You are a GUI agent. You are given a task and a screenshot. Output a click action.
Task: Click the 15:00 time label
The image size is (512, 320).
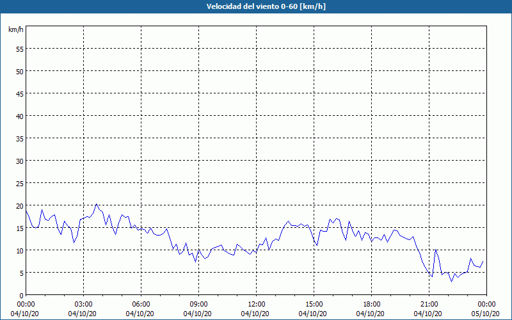click(314, 304)
